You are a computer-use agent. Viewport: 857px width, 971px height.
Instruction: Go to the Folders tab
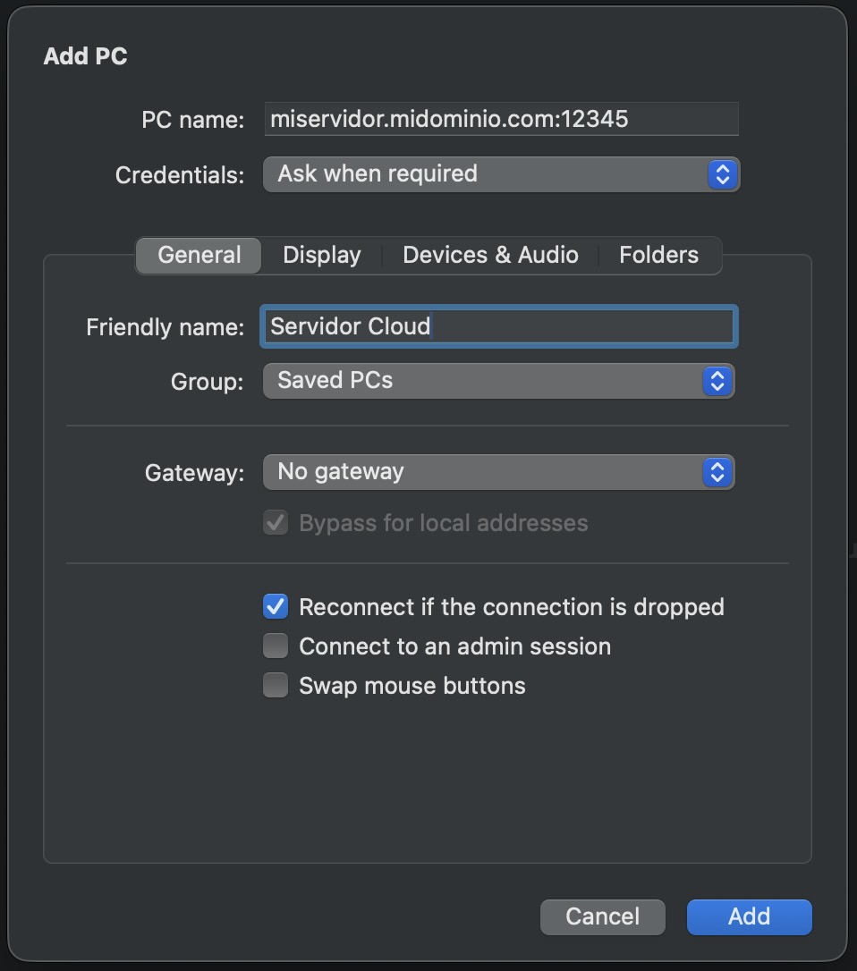pos(658,255)
